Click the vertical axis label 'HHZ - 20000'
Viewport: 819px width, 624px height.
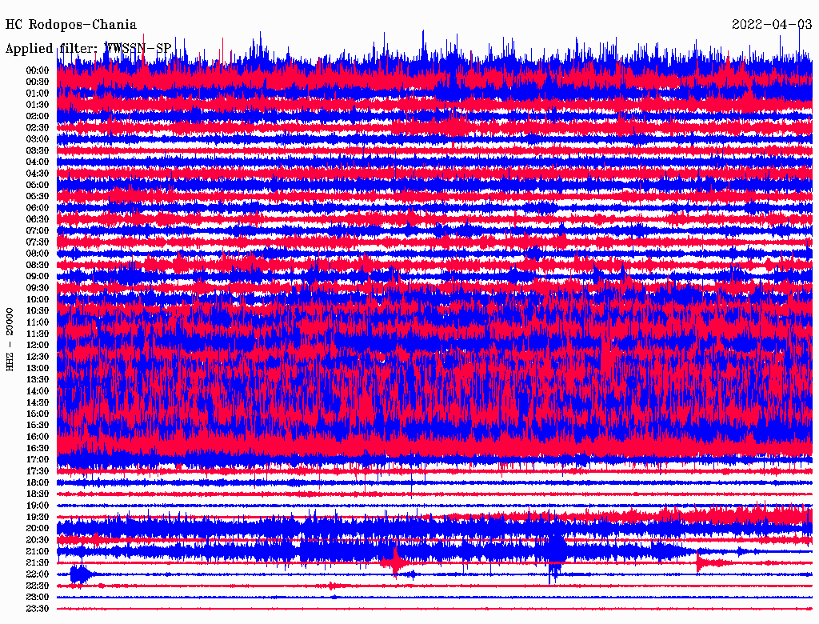click(x=10, y=339)
